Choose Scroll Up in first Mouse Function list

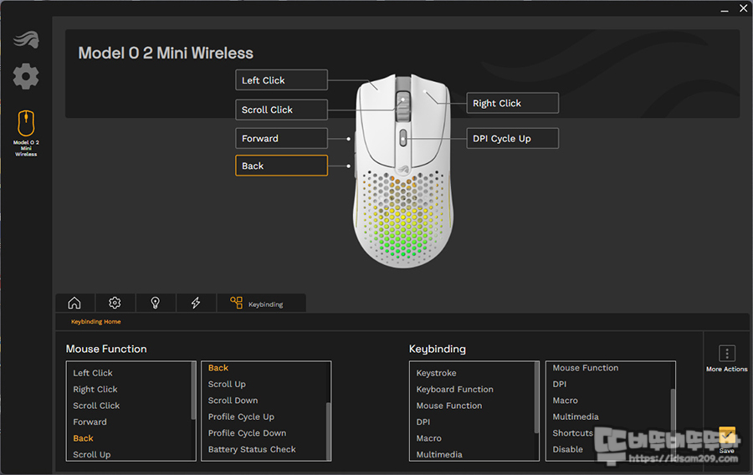[x=92, y=454]
